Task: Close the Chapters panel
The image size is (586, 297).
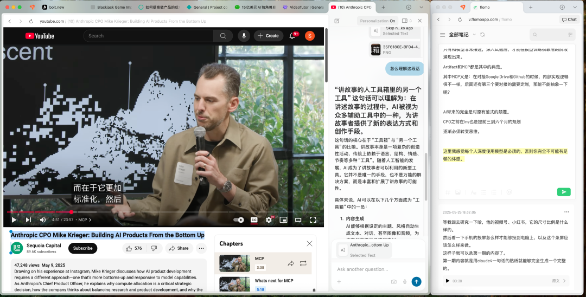Action: pos(309,244)
